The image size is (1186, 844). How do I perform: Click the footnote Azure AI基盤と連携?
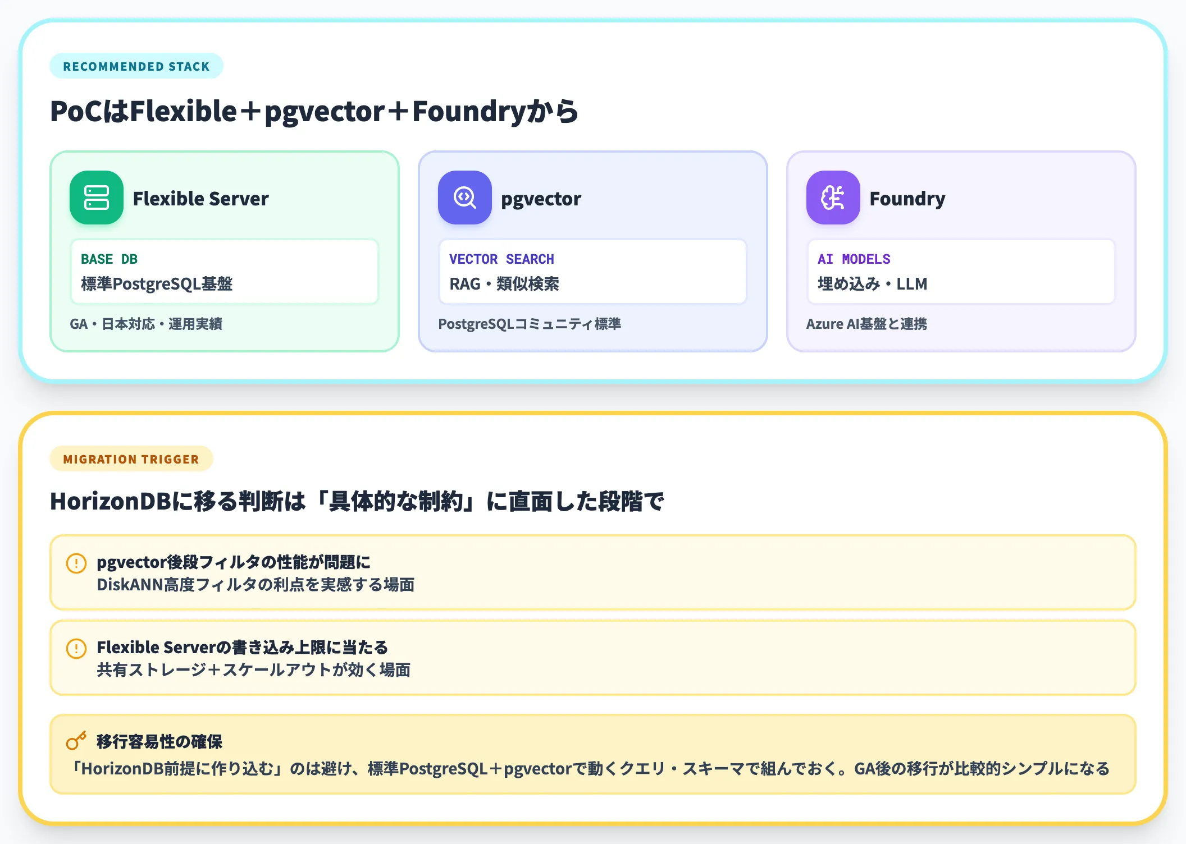point(866,324)
